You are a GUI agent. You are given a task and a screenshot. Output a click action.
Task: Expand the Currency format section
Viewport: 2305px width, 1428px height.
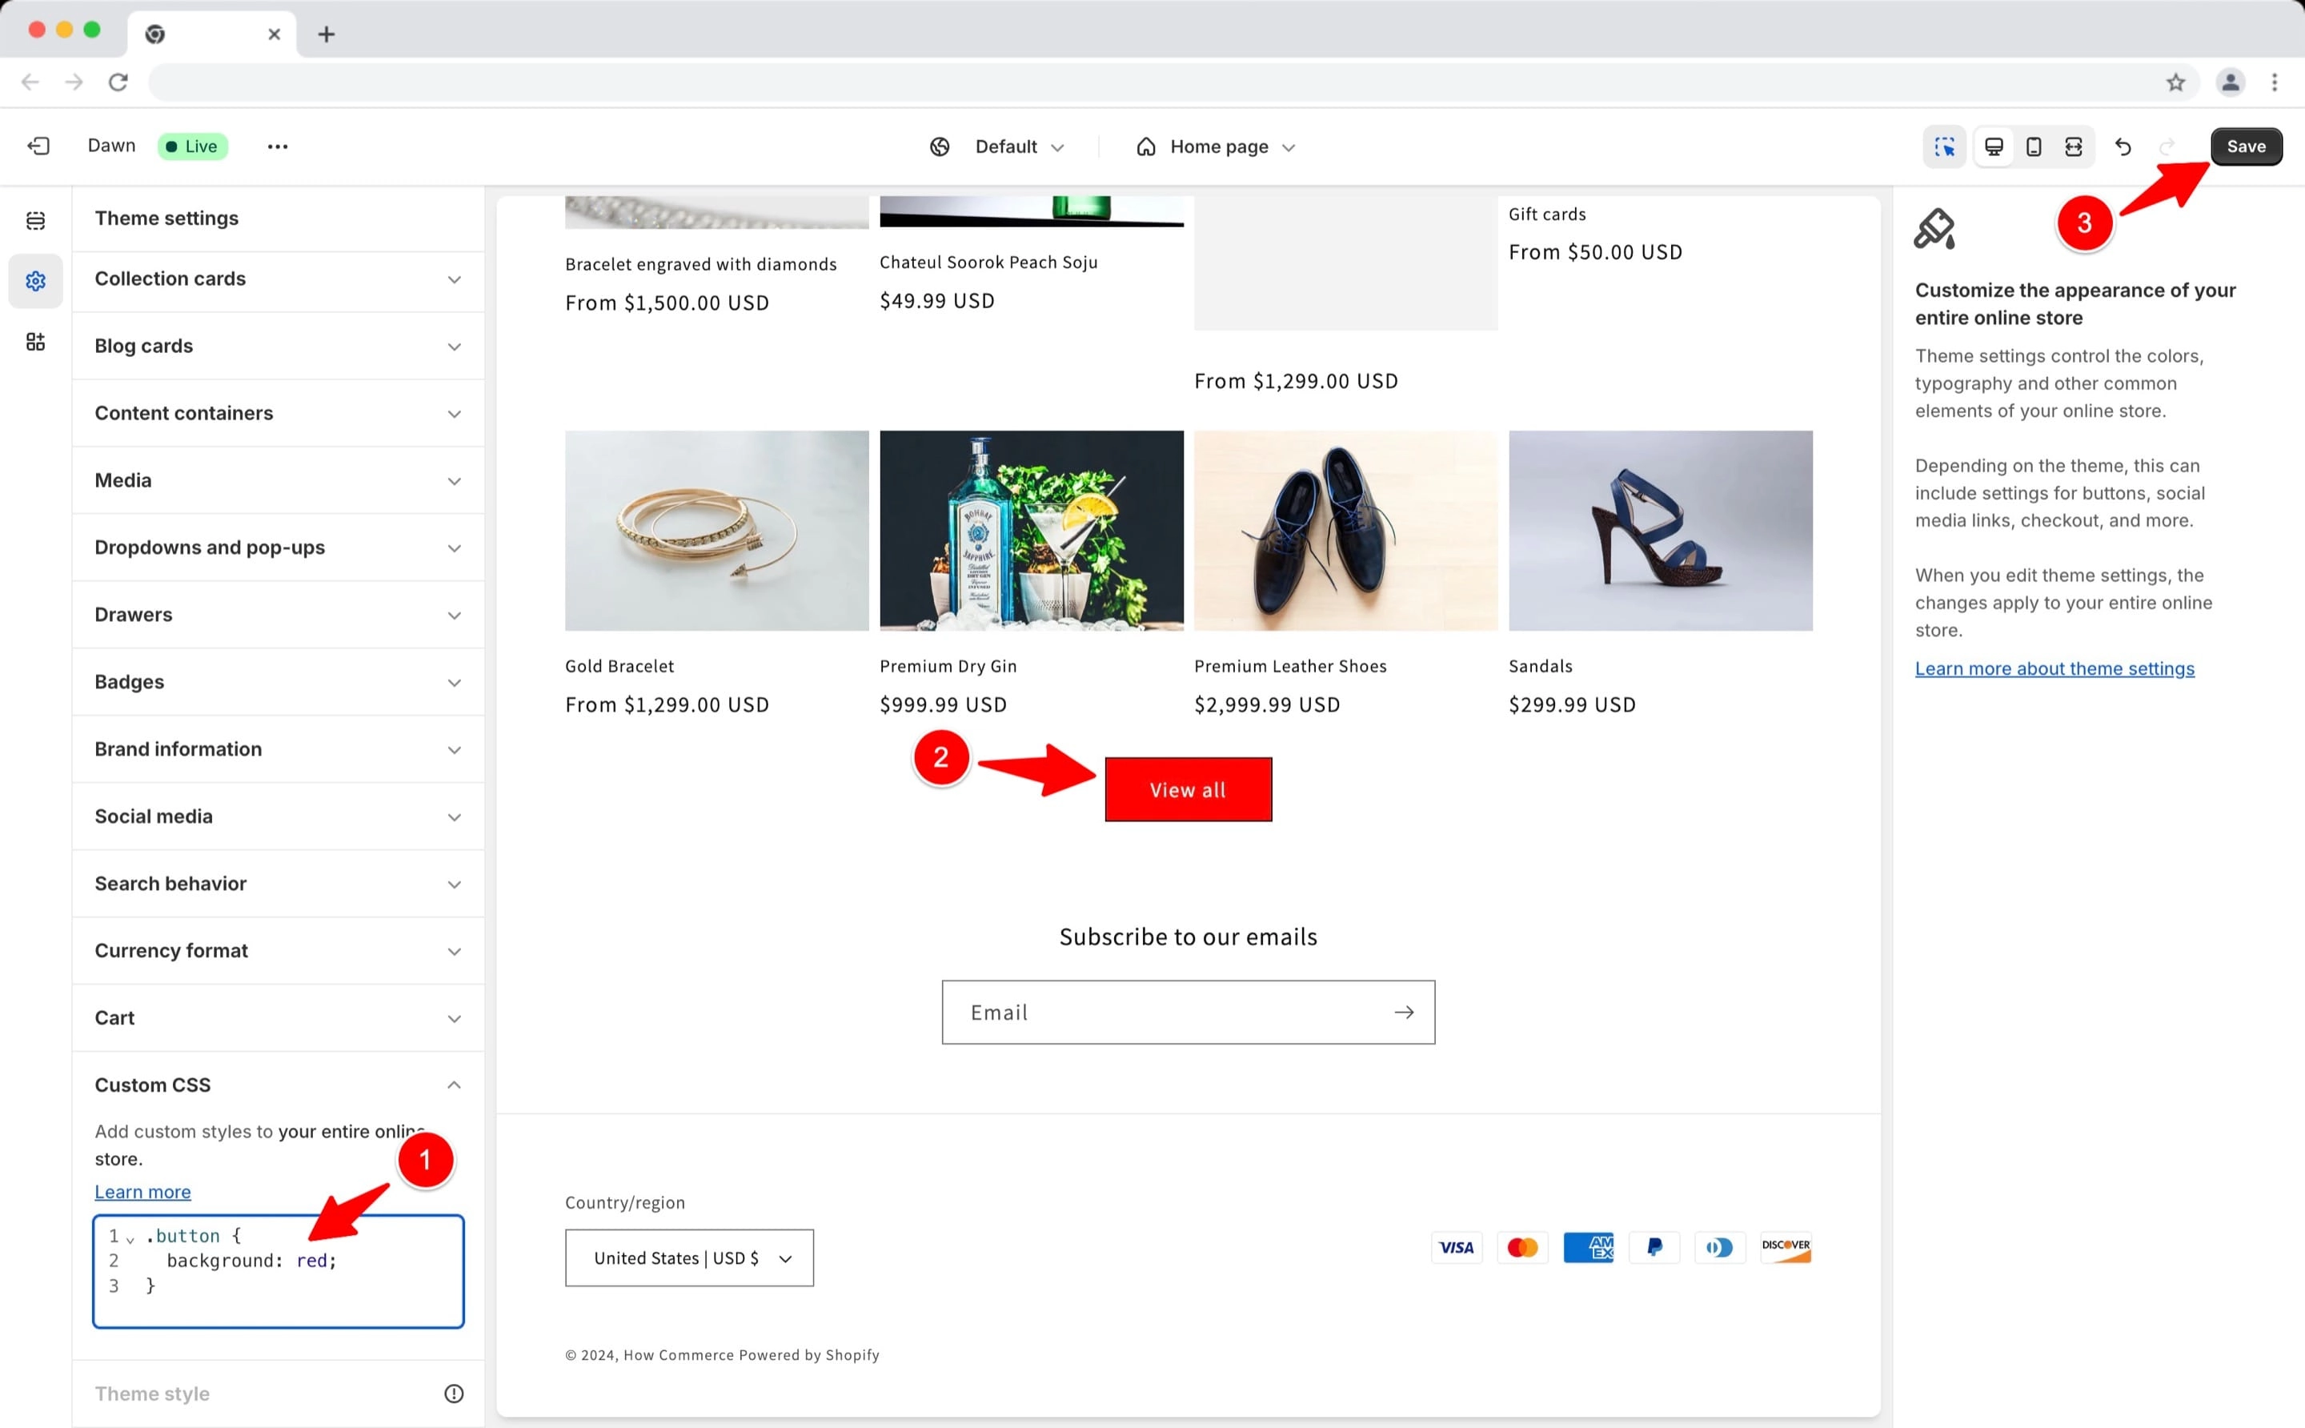pyautogui.click(x=279, y=950)
